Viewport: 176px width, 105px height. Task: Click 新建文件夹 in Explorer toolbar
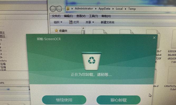(x=108, y=22)
